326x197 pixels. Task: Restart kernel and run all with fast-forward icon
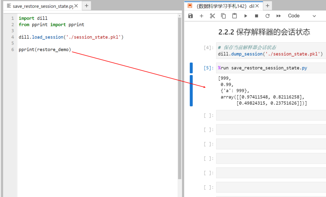pos(278,16)
